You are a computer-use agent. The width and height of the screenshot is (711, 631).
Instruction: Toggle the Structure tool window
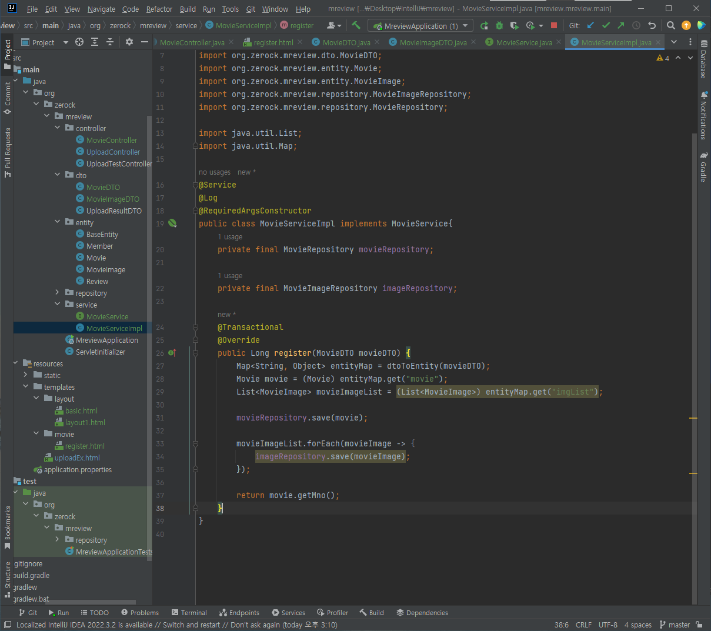[x=7, y=580]
